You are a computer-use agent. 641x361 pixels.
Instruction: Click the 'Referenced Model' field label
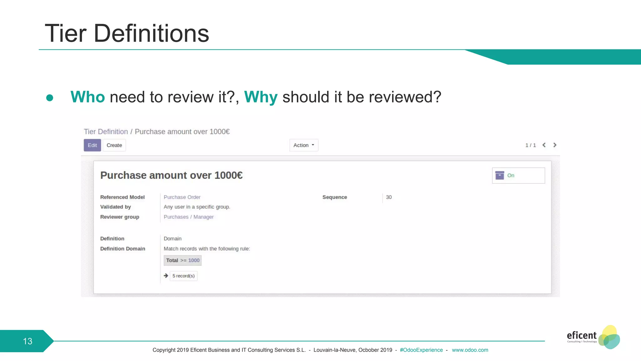(122, 197)
